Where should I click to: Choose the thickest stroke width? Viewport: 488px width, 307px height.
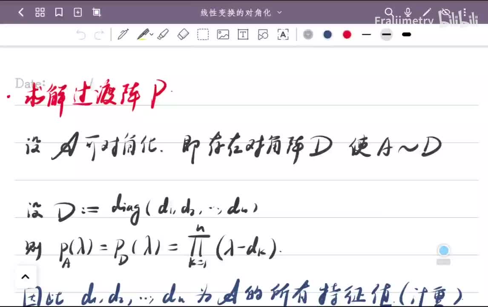click(x=407, y=34)
